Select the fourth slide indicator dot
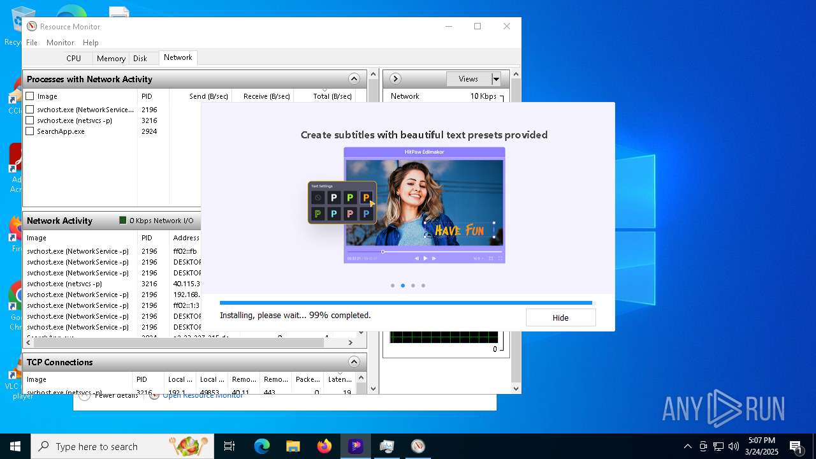 tap(423, 286)
